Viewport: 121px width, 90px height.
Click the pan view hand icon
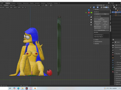91,20
